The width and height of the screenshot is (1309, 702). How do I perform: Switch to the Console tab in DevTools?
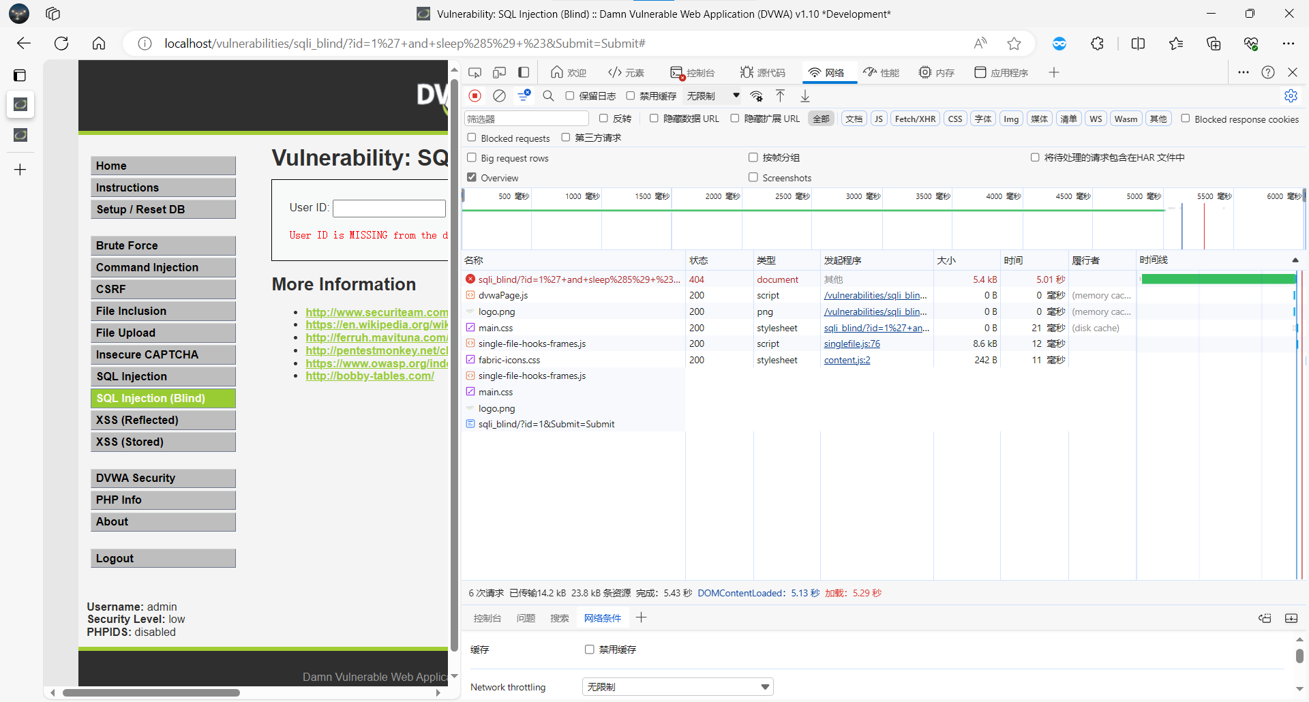pyautogui.click(x=693, y=72)
